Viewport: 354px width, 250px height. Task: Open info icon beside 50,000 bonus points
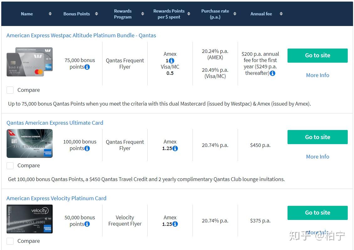(87, 224)
